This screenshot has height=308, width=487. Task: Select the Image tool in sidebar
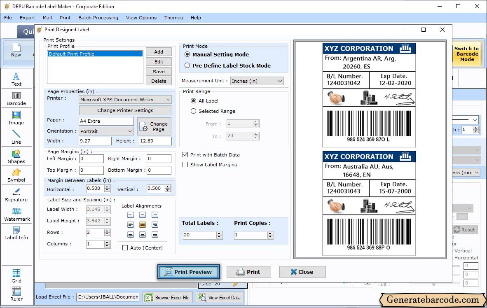coord(16,118)
